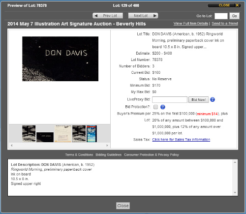
Task: Select the handwritten note thumbnail
Action: click(x=63, y=133)
